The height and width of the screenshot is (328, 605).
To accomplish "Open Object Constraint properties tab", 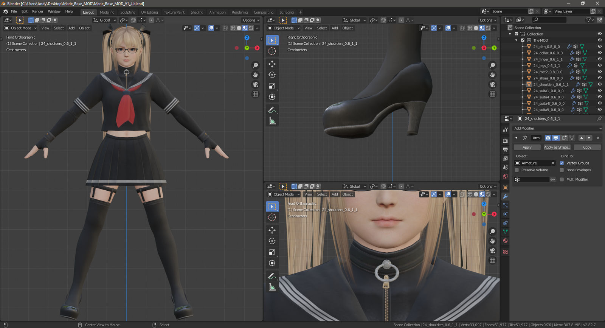I will tap(505, 223).
